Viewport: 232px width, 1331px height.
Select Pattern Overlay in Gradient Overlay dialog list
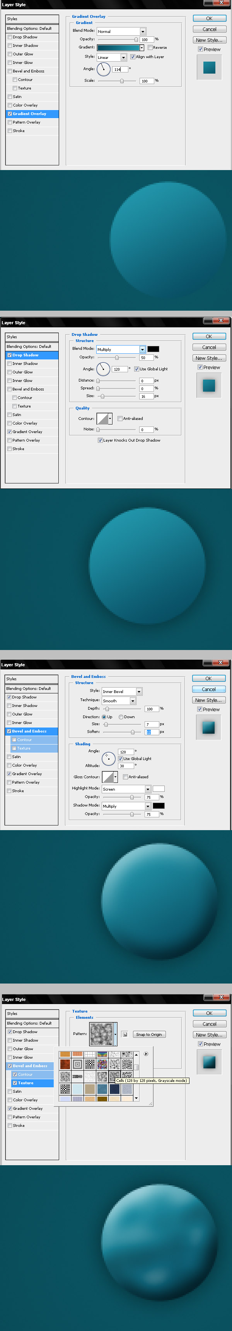(x=26, y=122)
